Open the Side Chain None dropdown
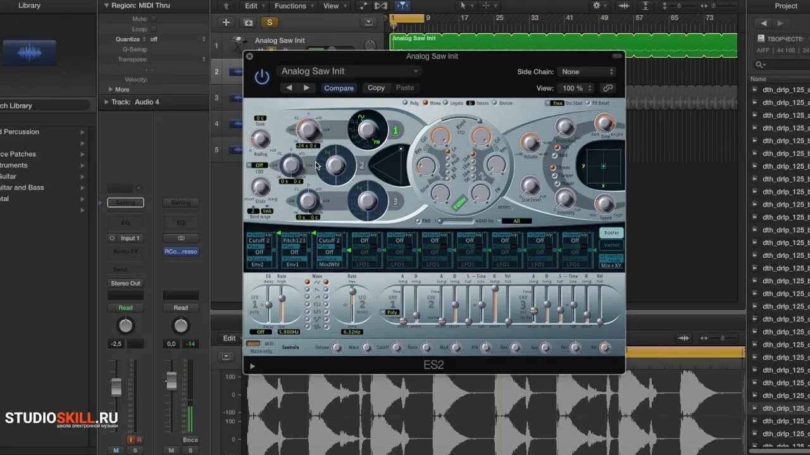810x455 pixels. [587, 72]
